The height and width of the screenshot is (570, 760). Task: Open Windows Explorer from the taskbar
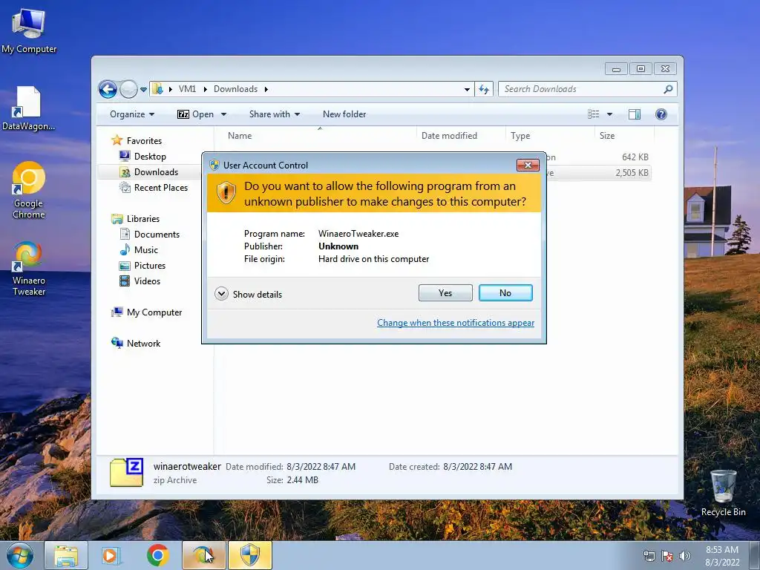[x=66, y=555]
